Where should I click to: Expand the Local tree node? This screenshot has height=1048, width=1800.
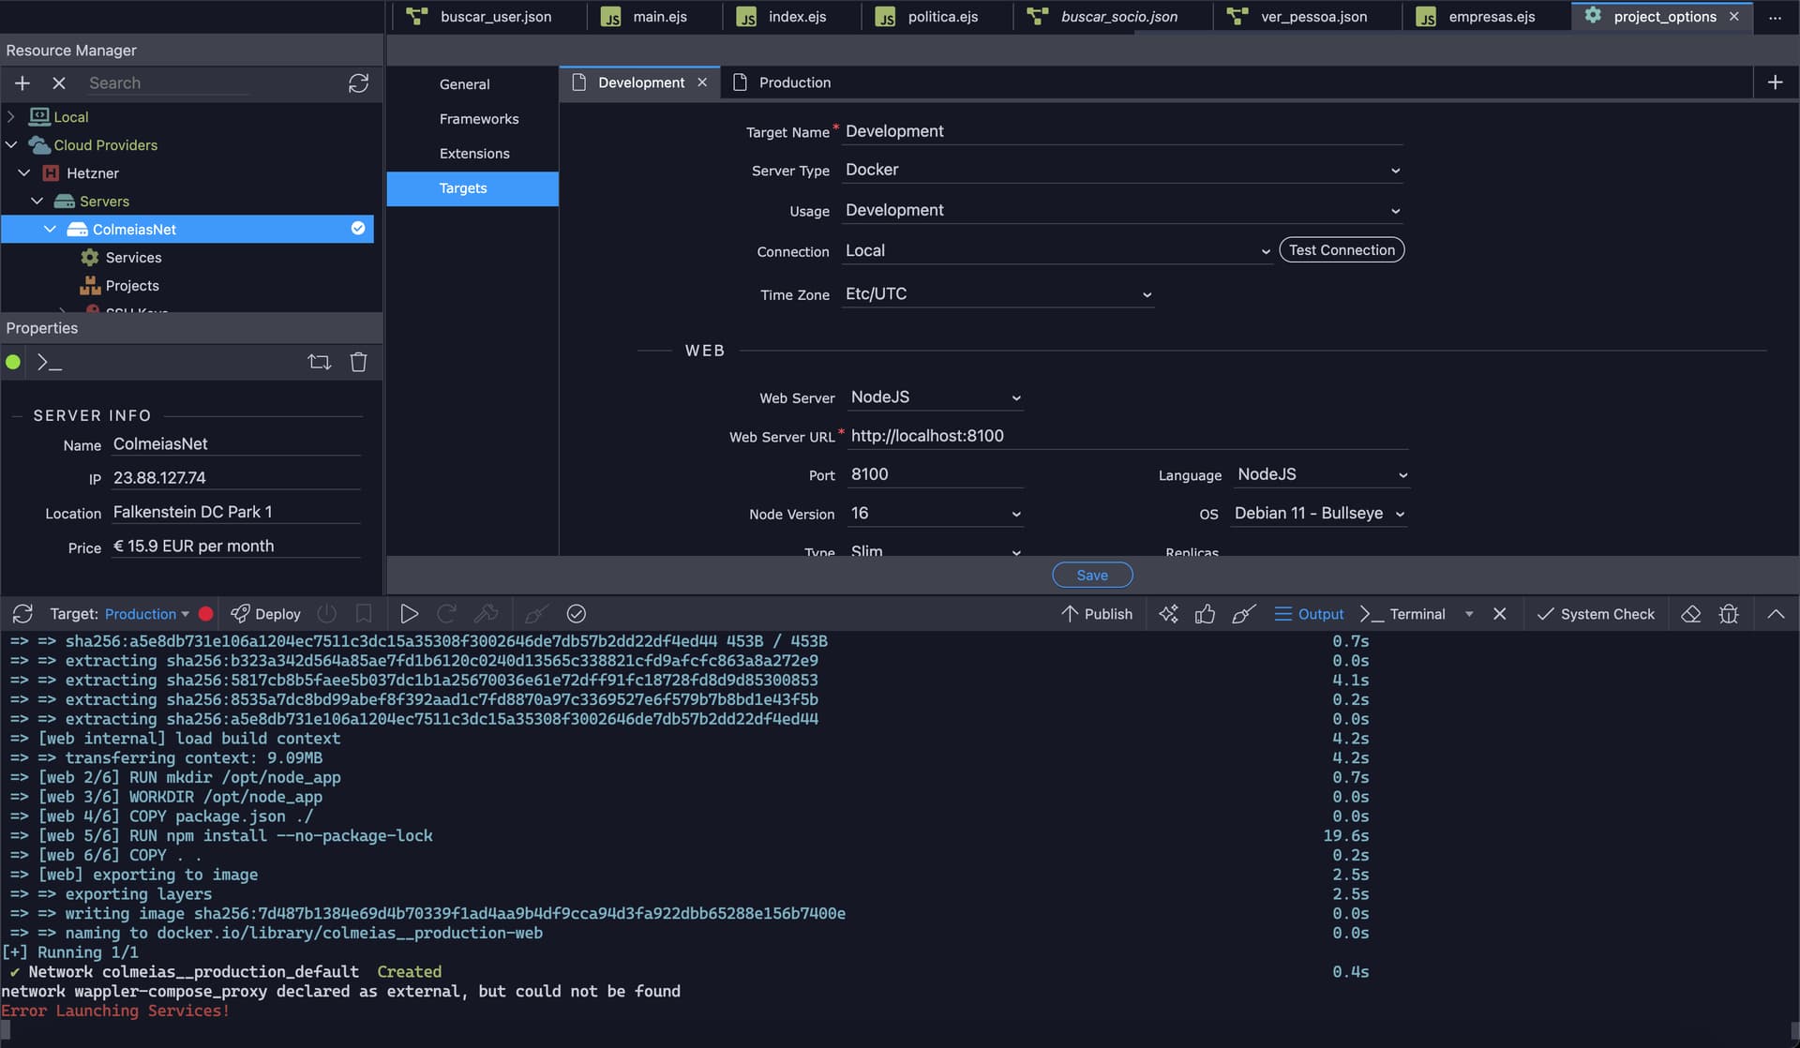[x=11, y=117]
